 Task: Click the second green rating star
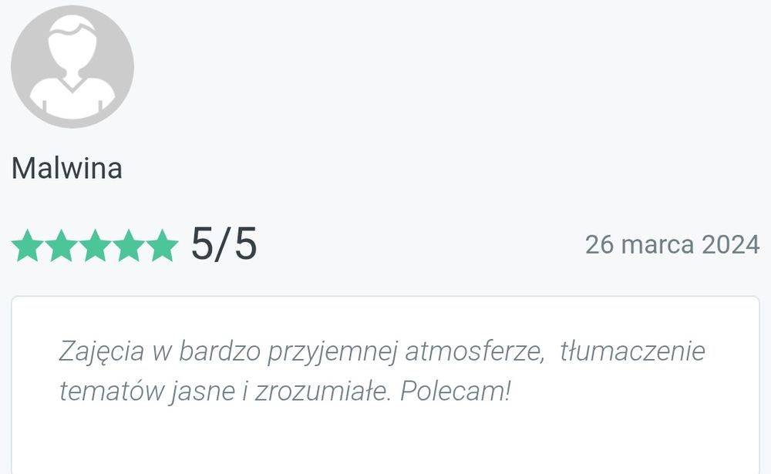coord(60,245)
